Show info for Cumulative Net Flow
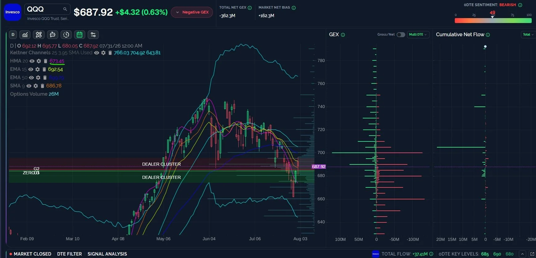Screen dimensions: 536x258 (x=488, y=35)
